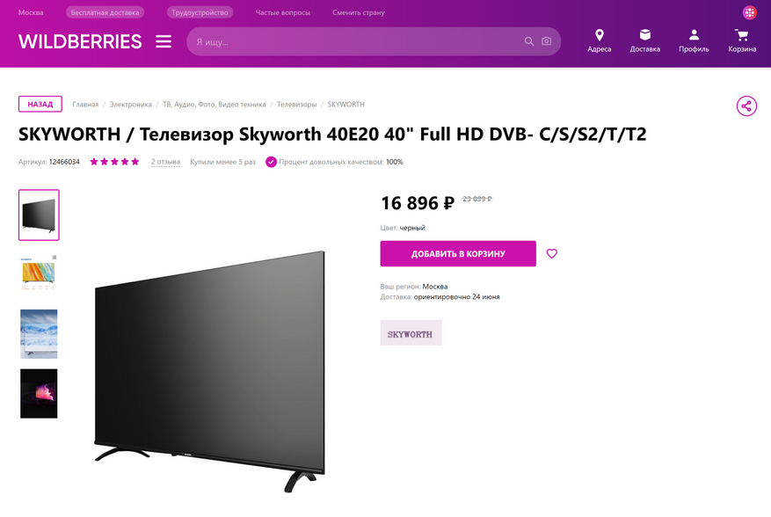Change city from Москва
The image size is (771, 517).
31,12
